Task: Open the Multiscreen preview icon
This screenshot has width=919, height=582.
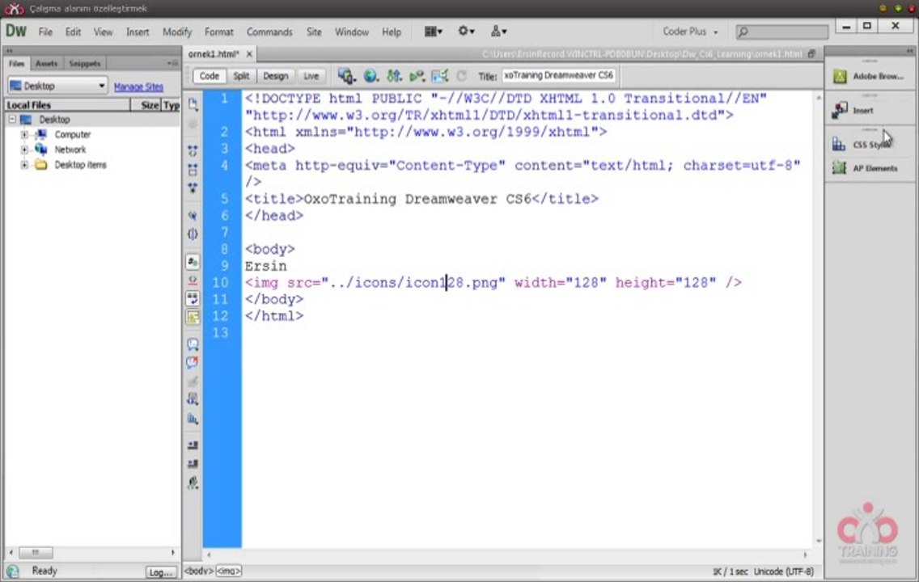Action: (346, 75)
